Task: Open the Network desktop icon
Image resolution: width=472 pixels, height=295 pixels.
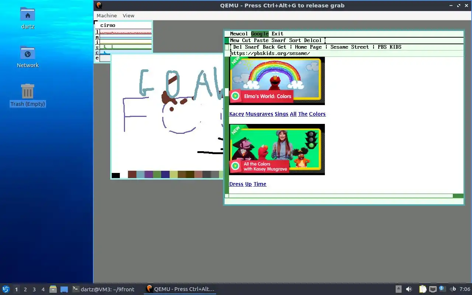Action: [x=28, y=53]
